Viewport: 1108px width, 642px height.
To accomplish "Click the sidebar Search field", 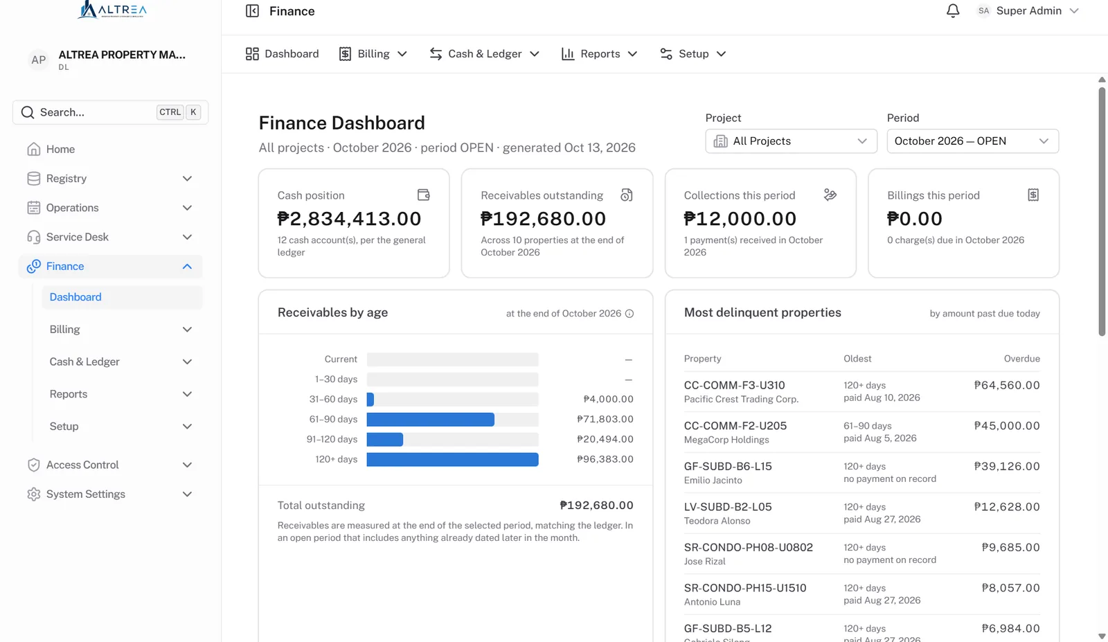I will [110, 112].
